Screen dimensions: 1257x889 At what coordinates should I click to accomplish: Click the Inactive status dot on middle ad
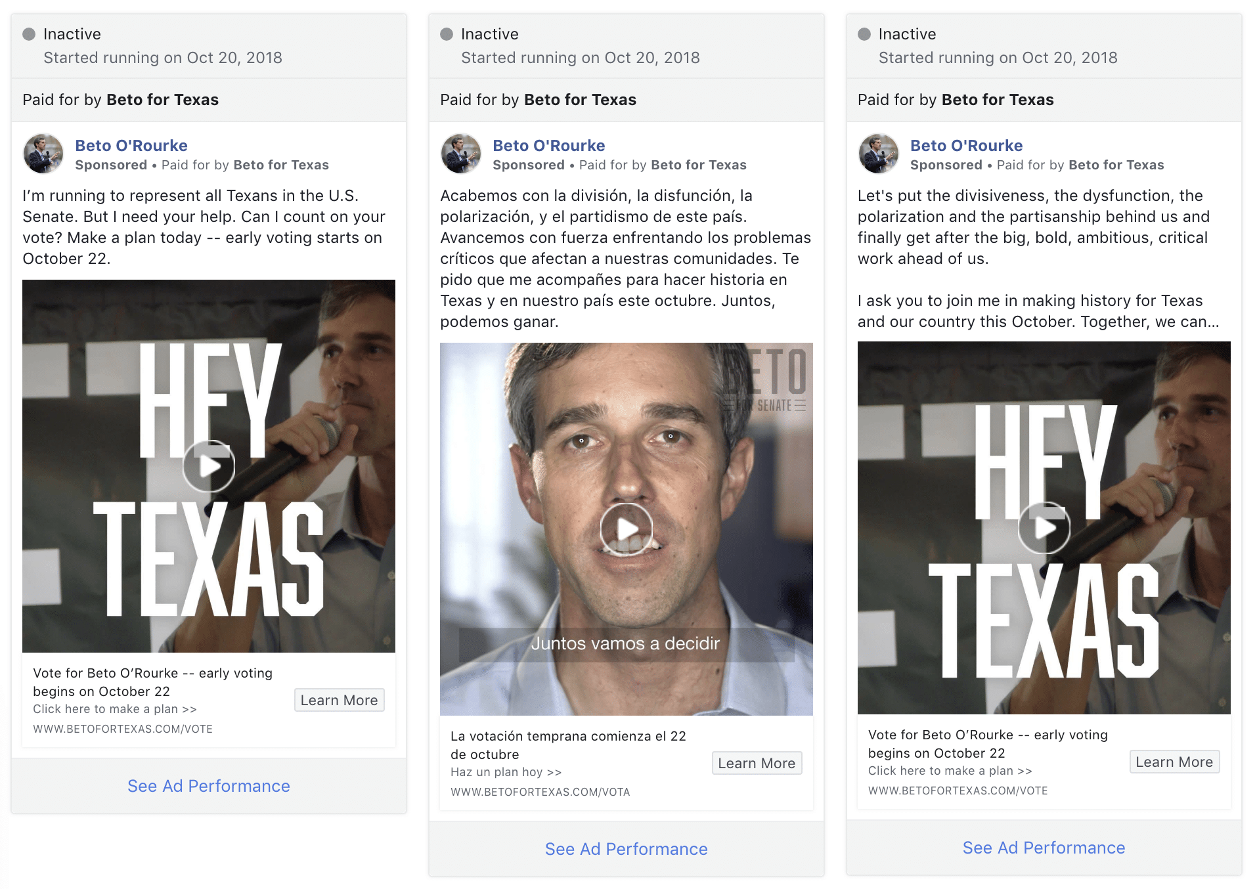click(447, 34)
